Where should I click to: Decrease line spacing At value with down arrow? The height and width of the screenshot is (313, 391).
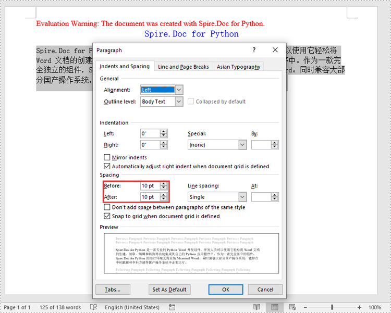point(275,199)
